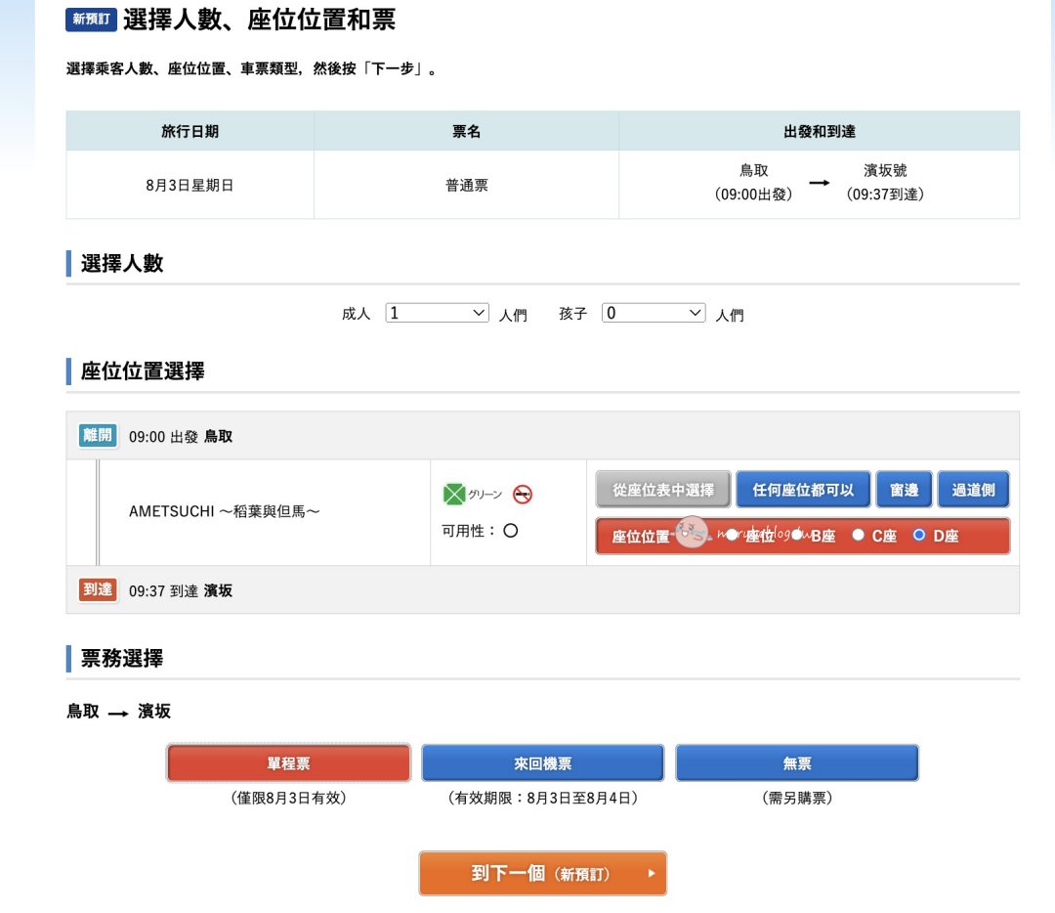Click the 鳥取 (09:00出發) departure text

click(753, 183)
